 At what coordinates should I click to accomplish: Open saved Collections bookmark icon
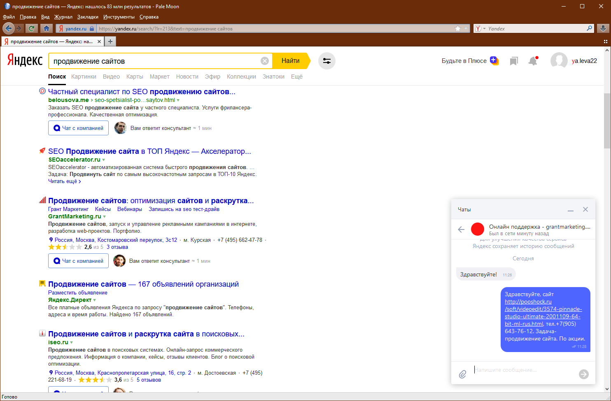tap(514, 61)
